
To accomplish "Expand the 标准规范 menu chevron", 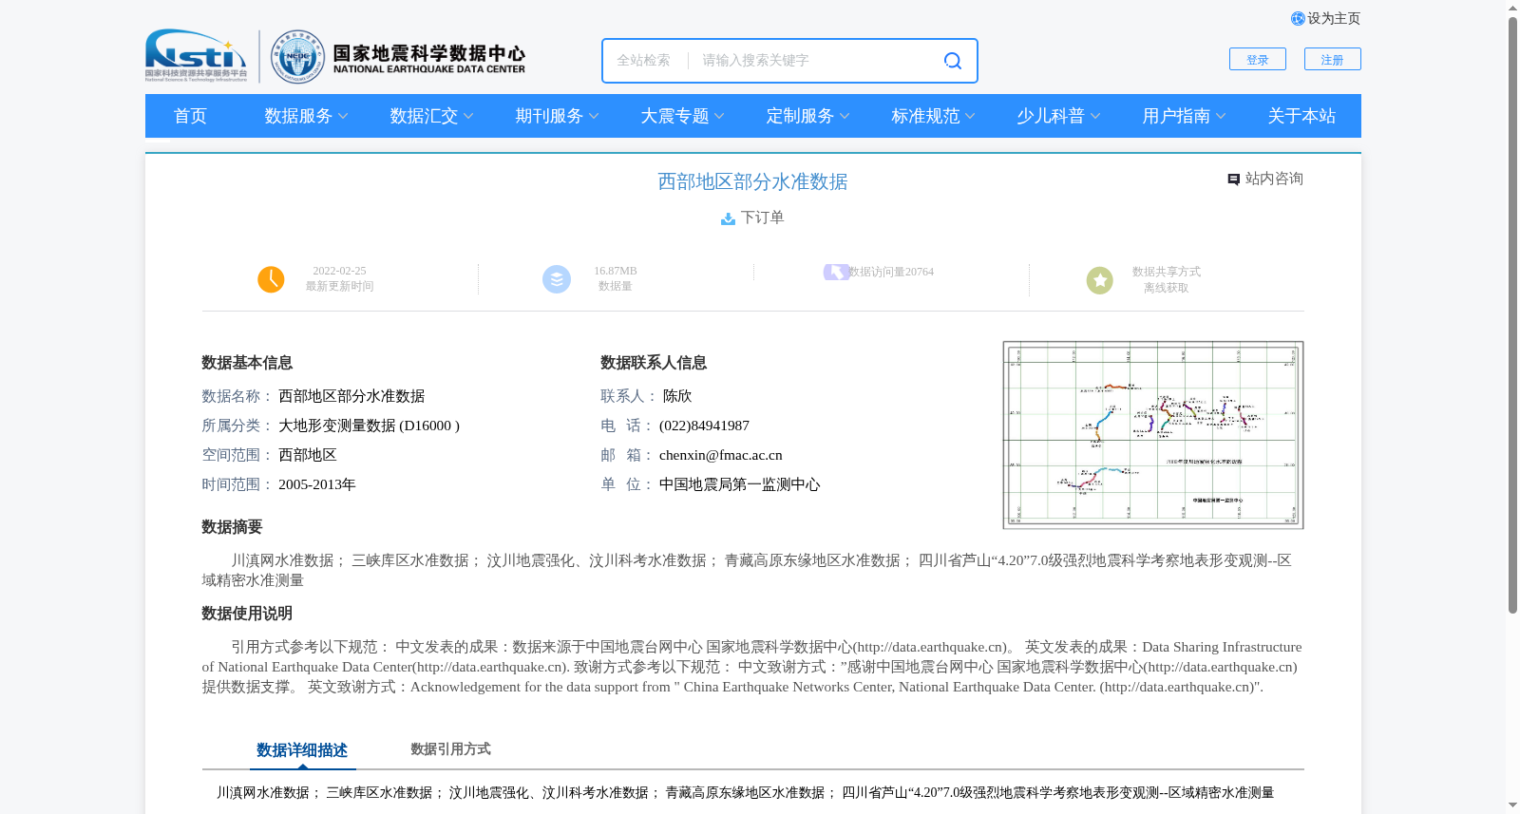I will [x=970, y=116].
